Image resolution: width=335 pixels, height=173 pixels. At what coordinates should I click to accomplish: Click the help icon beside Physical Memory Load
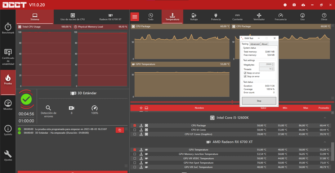(75, 27)
